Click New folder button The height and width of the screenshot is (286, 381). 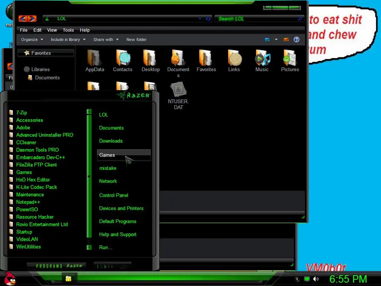[136, 39]
